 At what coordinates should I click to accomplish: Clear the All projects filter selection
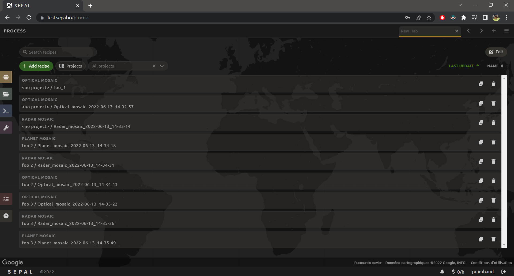[154, 66]
